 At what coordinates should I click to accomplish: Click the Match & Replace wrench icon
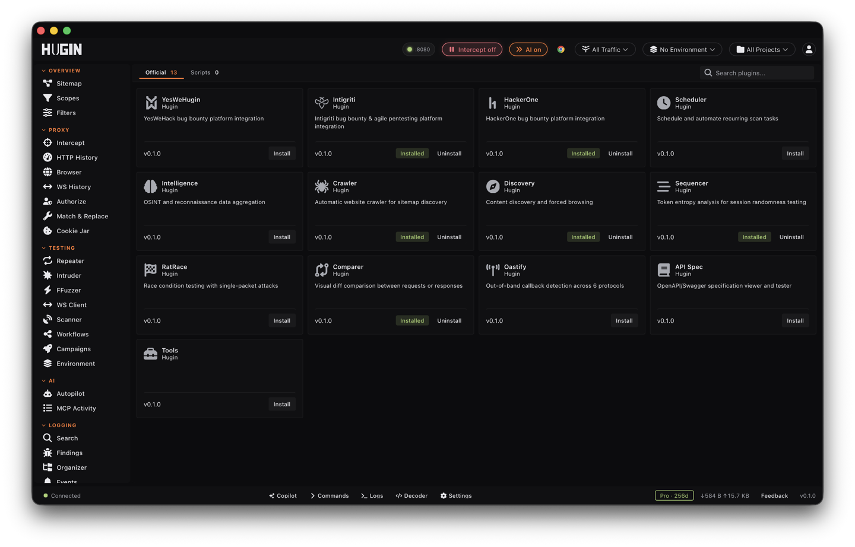[x=47, y=216]
